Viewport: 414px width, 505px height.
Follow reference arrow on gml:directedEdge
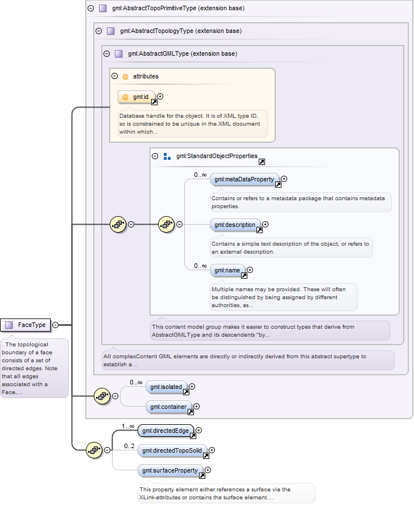(x=193, y=436)
